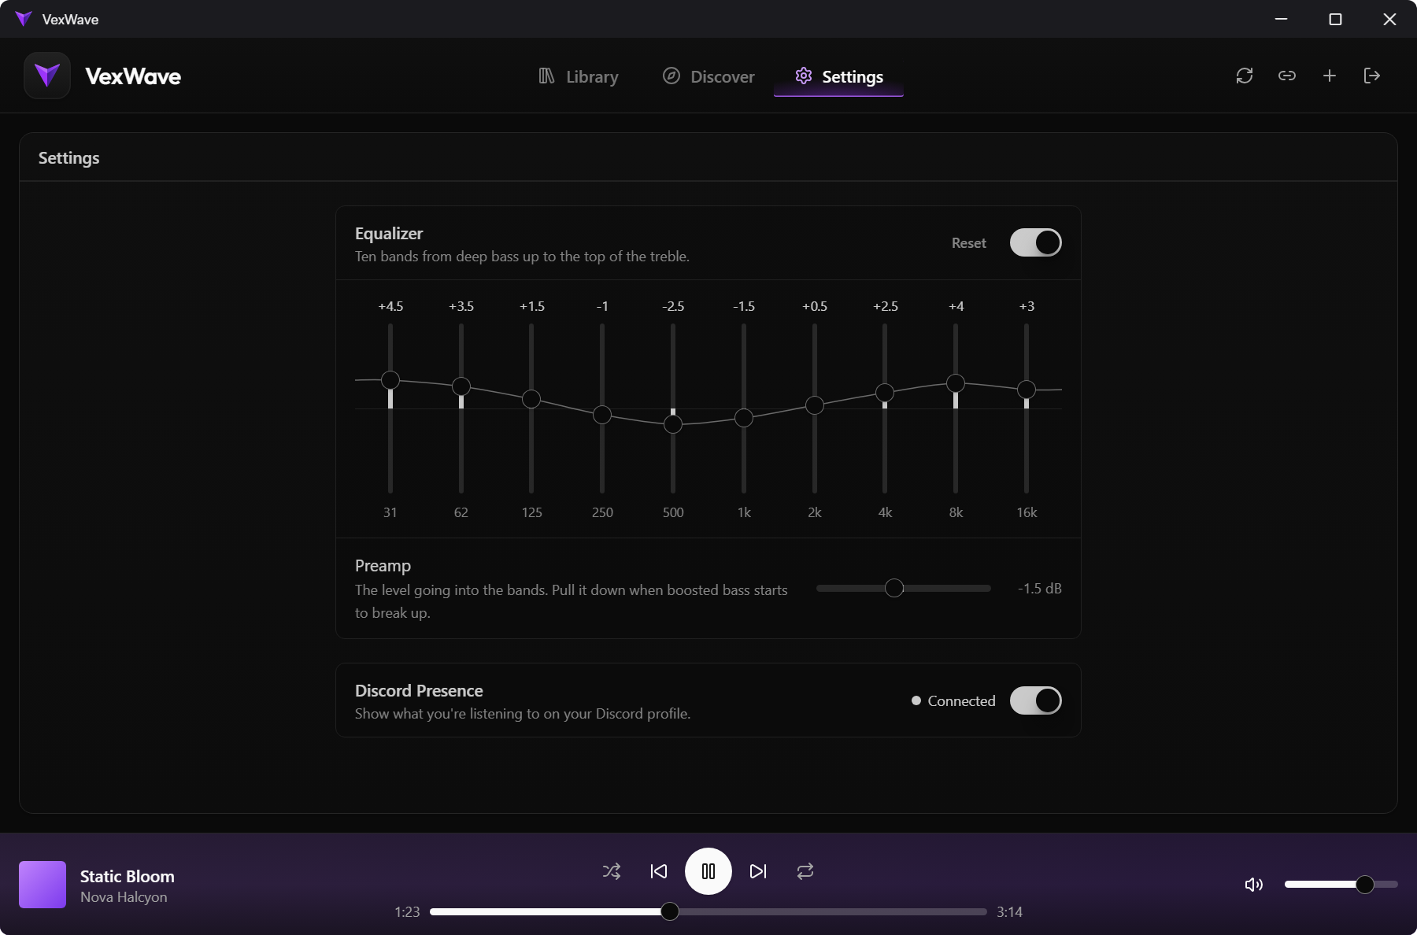The height and width of the screenshot is (935, 1417).
Task: Click the Equalizer section heading
Action: pyautogui.click(x=389, y=234)
